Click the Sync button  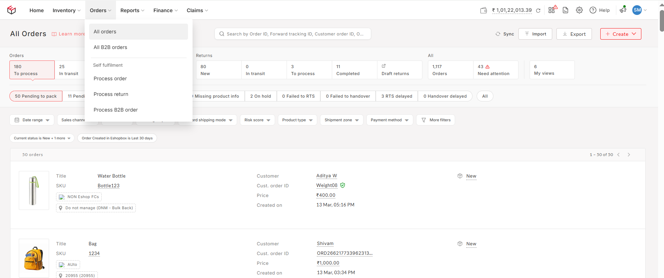click(x=505, y=34)
